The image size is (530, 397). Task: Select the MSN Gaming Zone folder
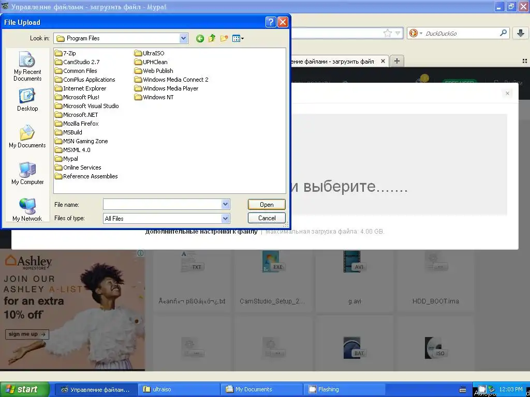[x=81, y=141]
